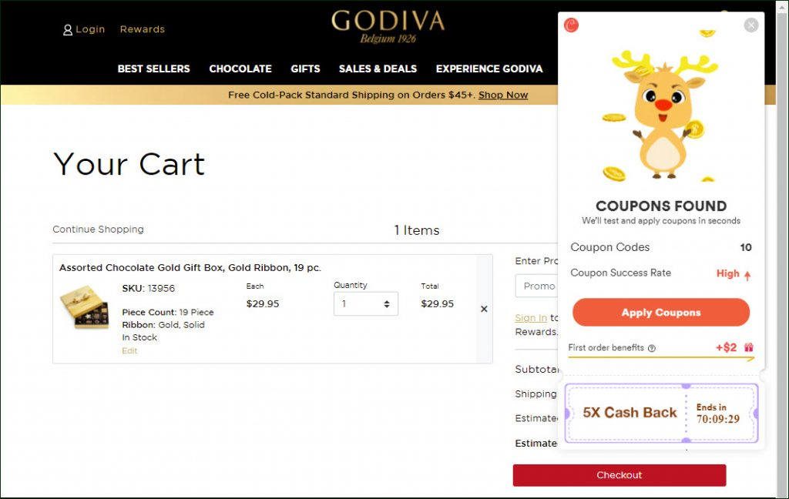789x499 pixels.
Task: Click the Shop Now link in banner
Action: pos(502,95)
